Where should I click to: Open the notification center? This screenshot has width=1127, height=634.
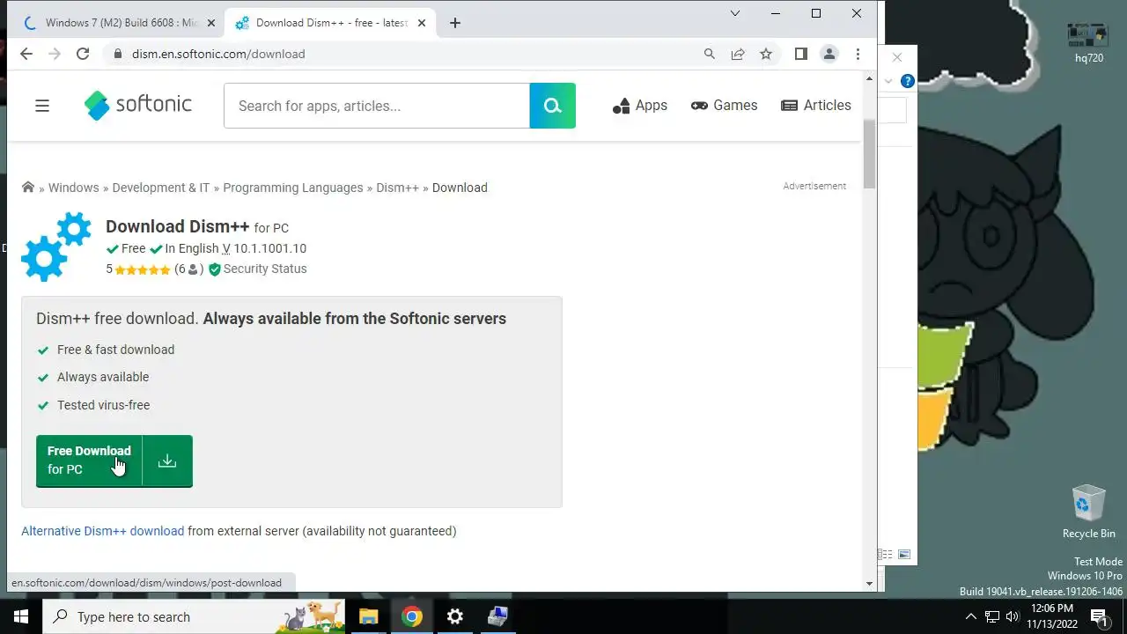pyautogui.click(x=1099, y=616)
